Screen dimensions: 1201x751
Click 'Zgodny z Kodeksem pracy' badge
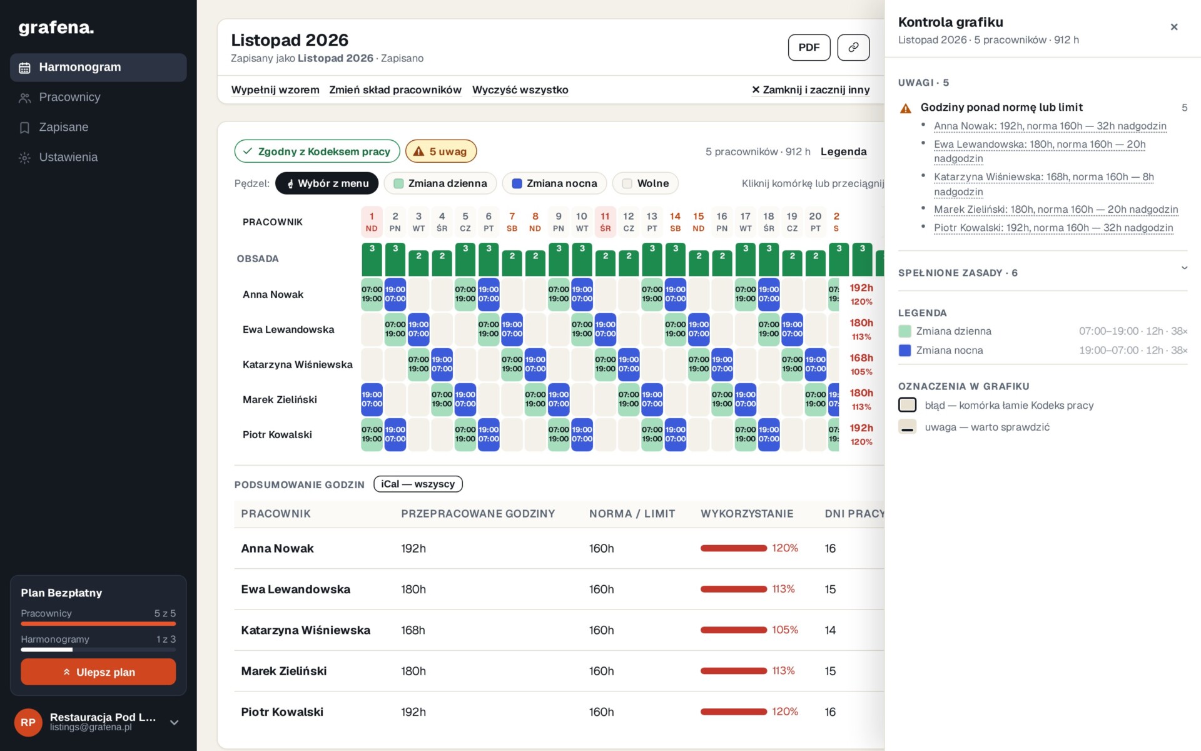(x=317, y=151)
